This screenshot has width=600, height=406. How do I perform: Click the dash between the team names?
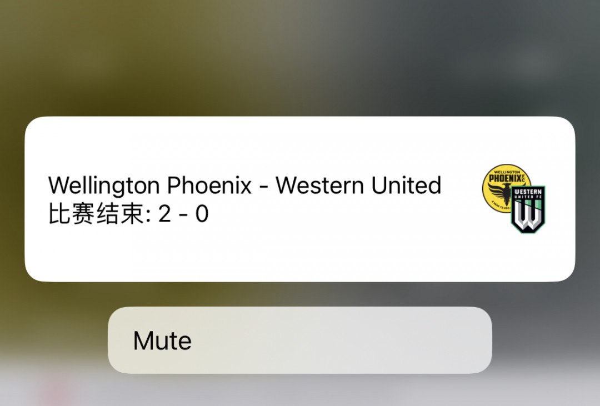(263, 187)
